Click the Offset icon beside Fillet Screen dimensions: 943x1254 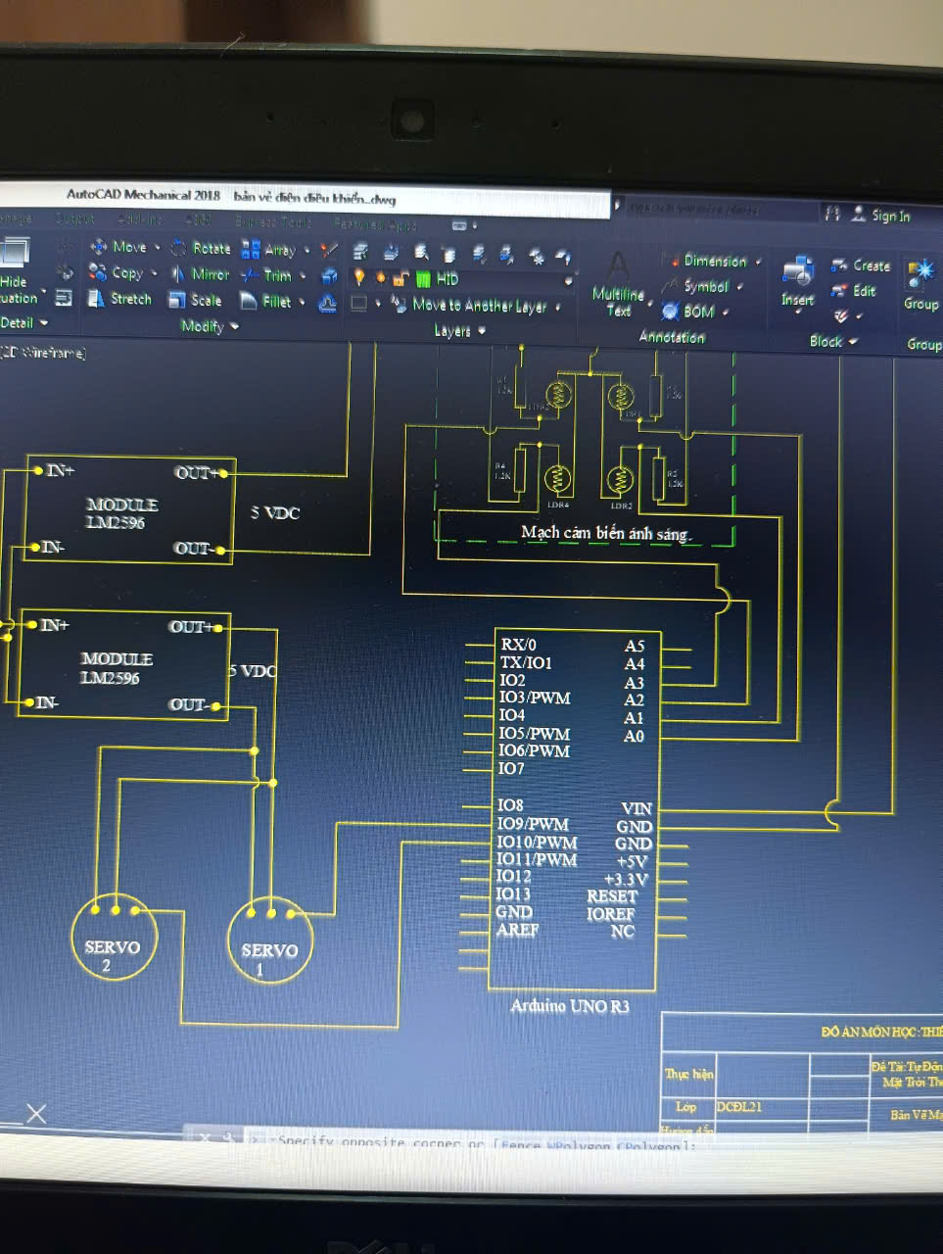click(328, 304)
